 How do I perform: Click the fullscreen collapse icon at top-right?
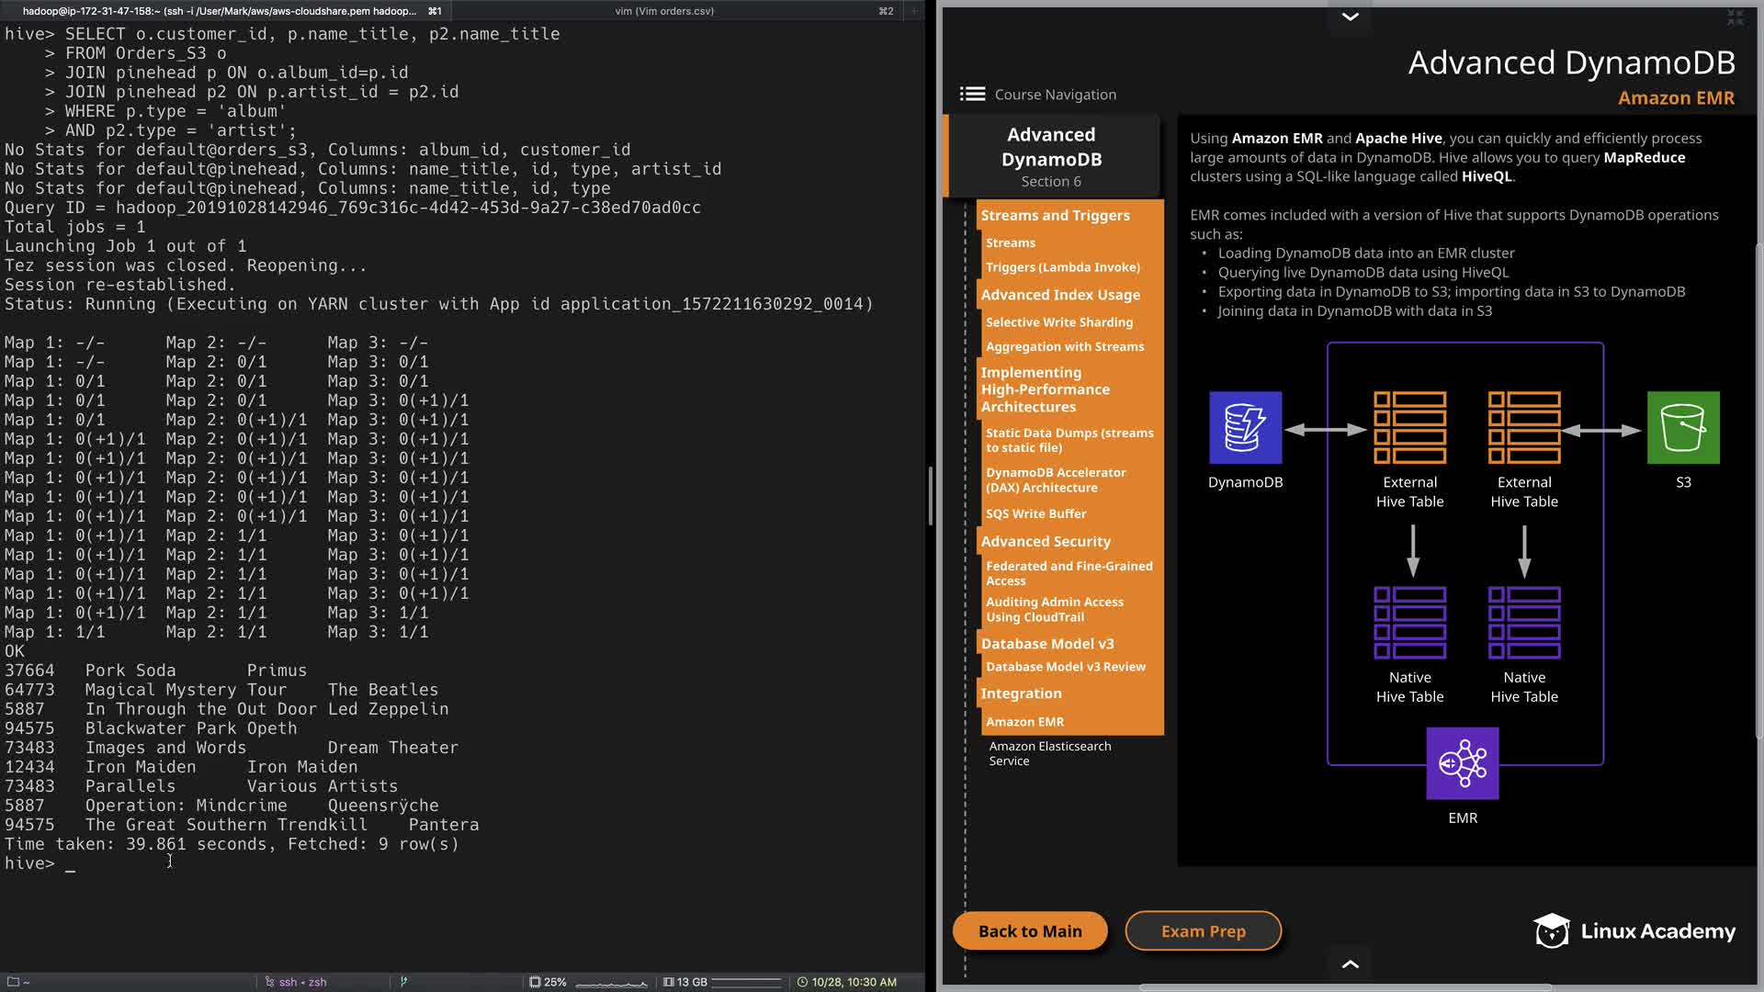(x=1735, y=17)
